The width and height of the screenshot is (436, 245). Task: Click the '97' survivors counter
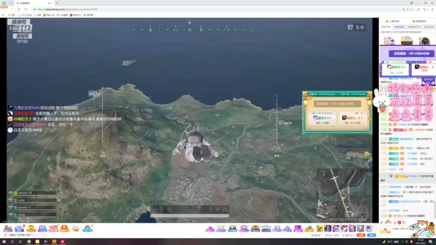point(350,27)
